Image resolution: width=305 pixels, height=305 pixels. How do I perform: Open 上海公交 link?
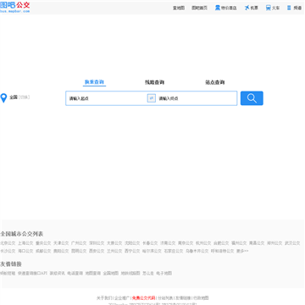(25, 243)
